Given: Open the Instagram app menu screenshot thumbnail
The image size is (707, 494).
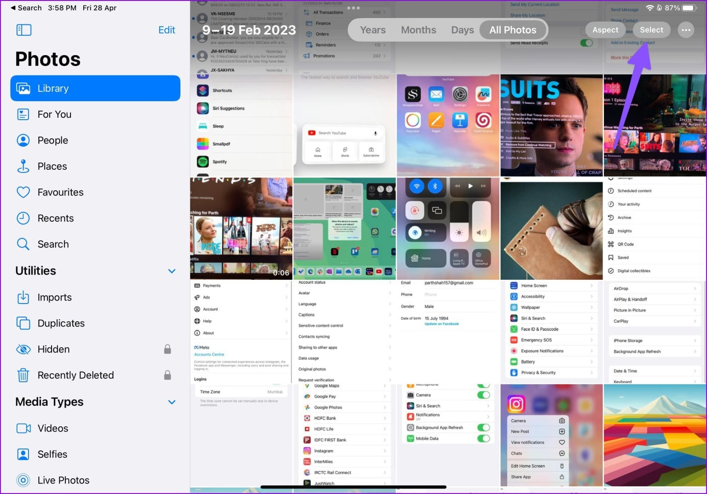Looking at the screenshot, I should [x=551, y=435].
